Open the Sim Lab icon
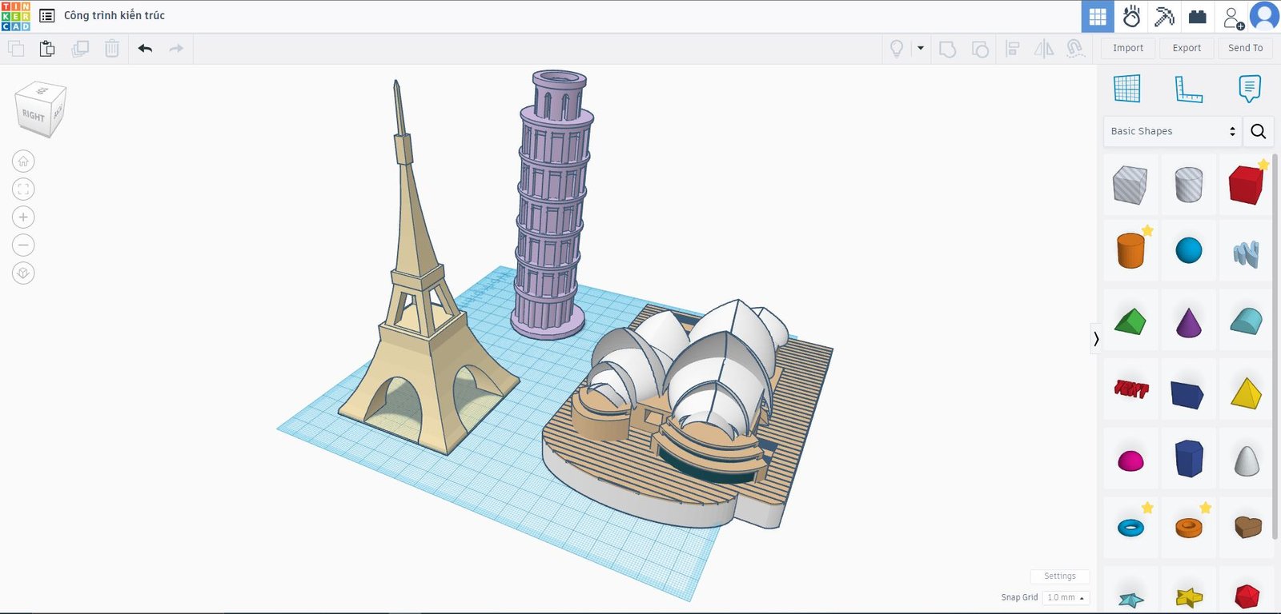Viewport: 1281px width, 614px height. [1131, 16]
